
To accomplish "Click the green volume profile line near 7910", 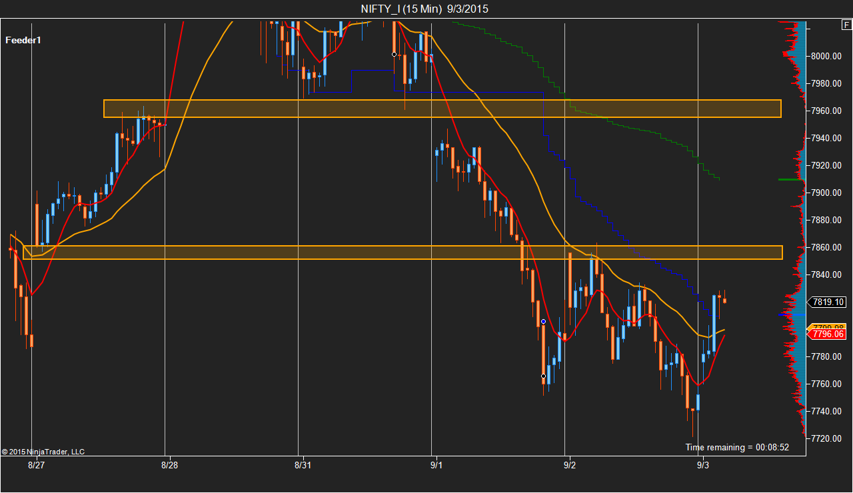I will pos(791,179).
